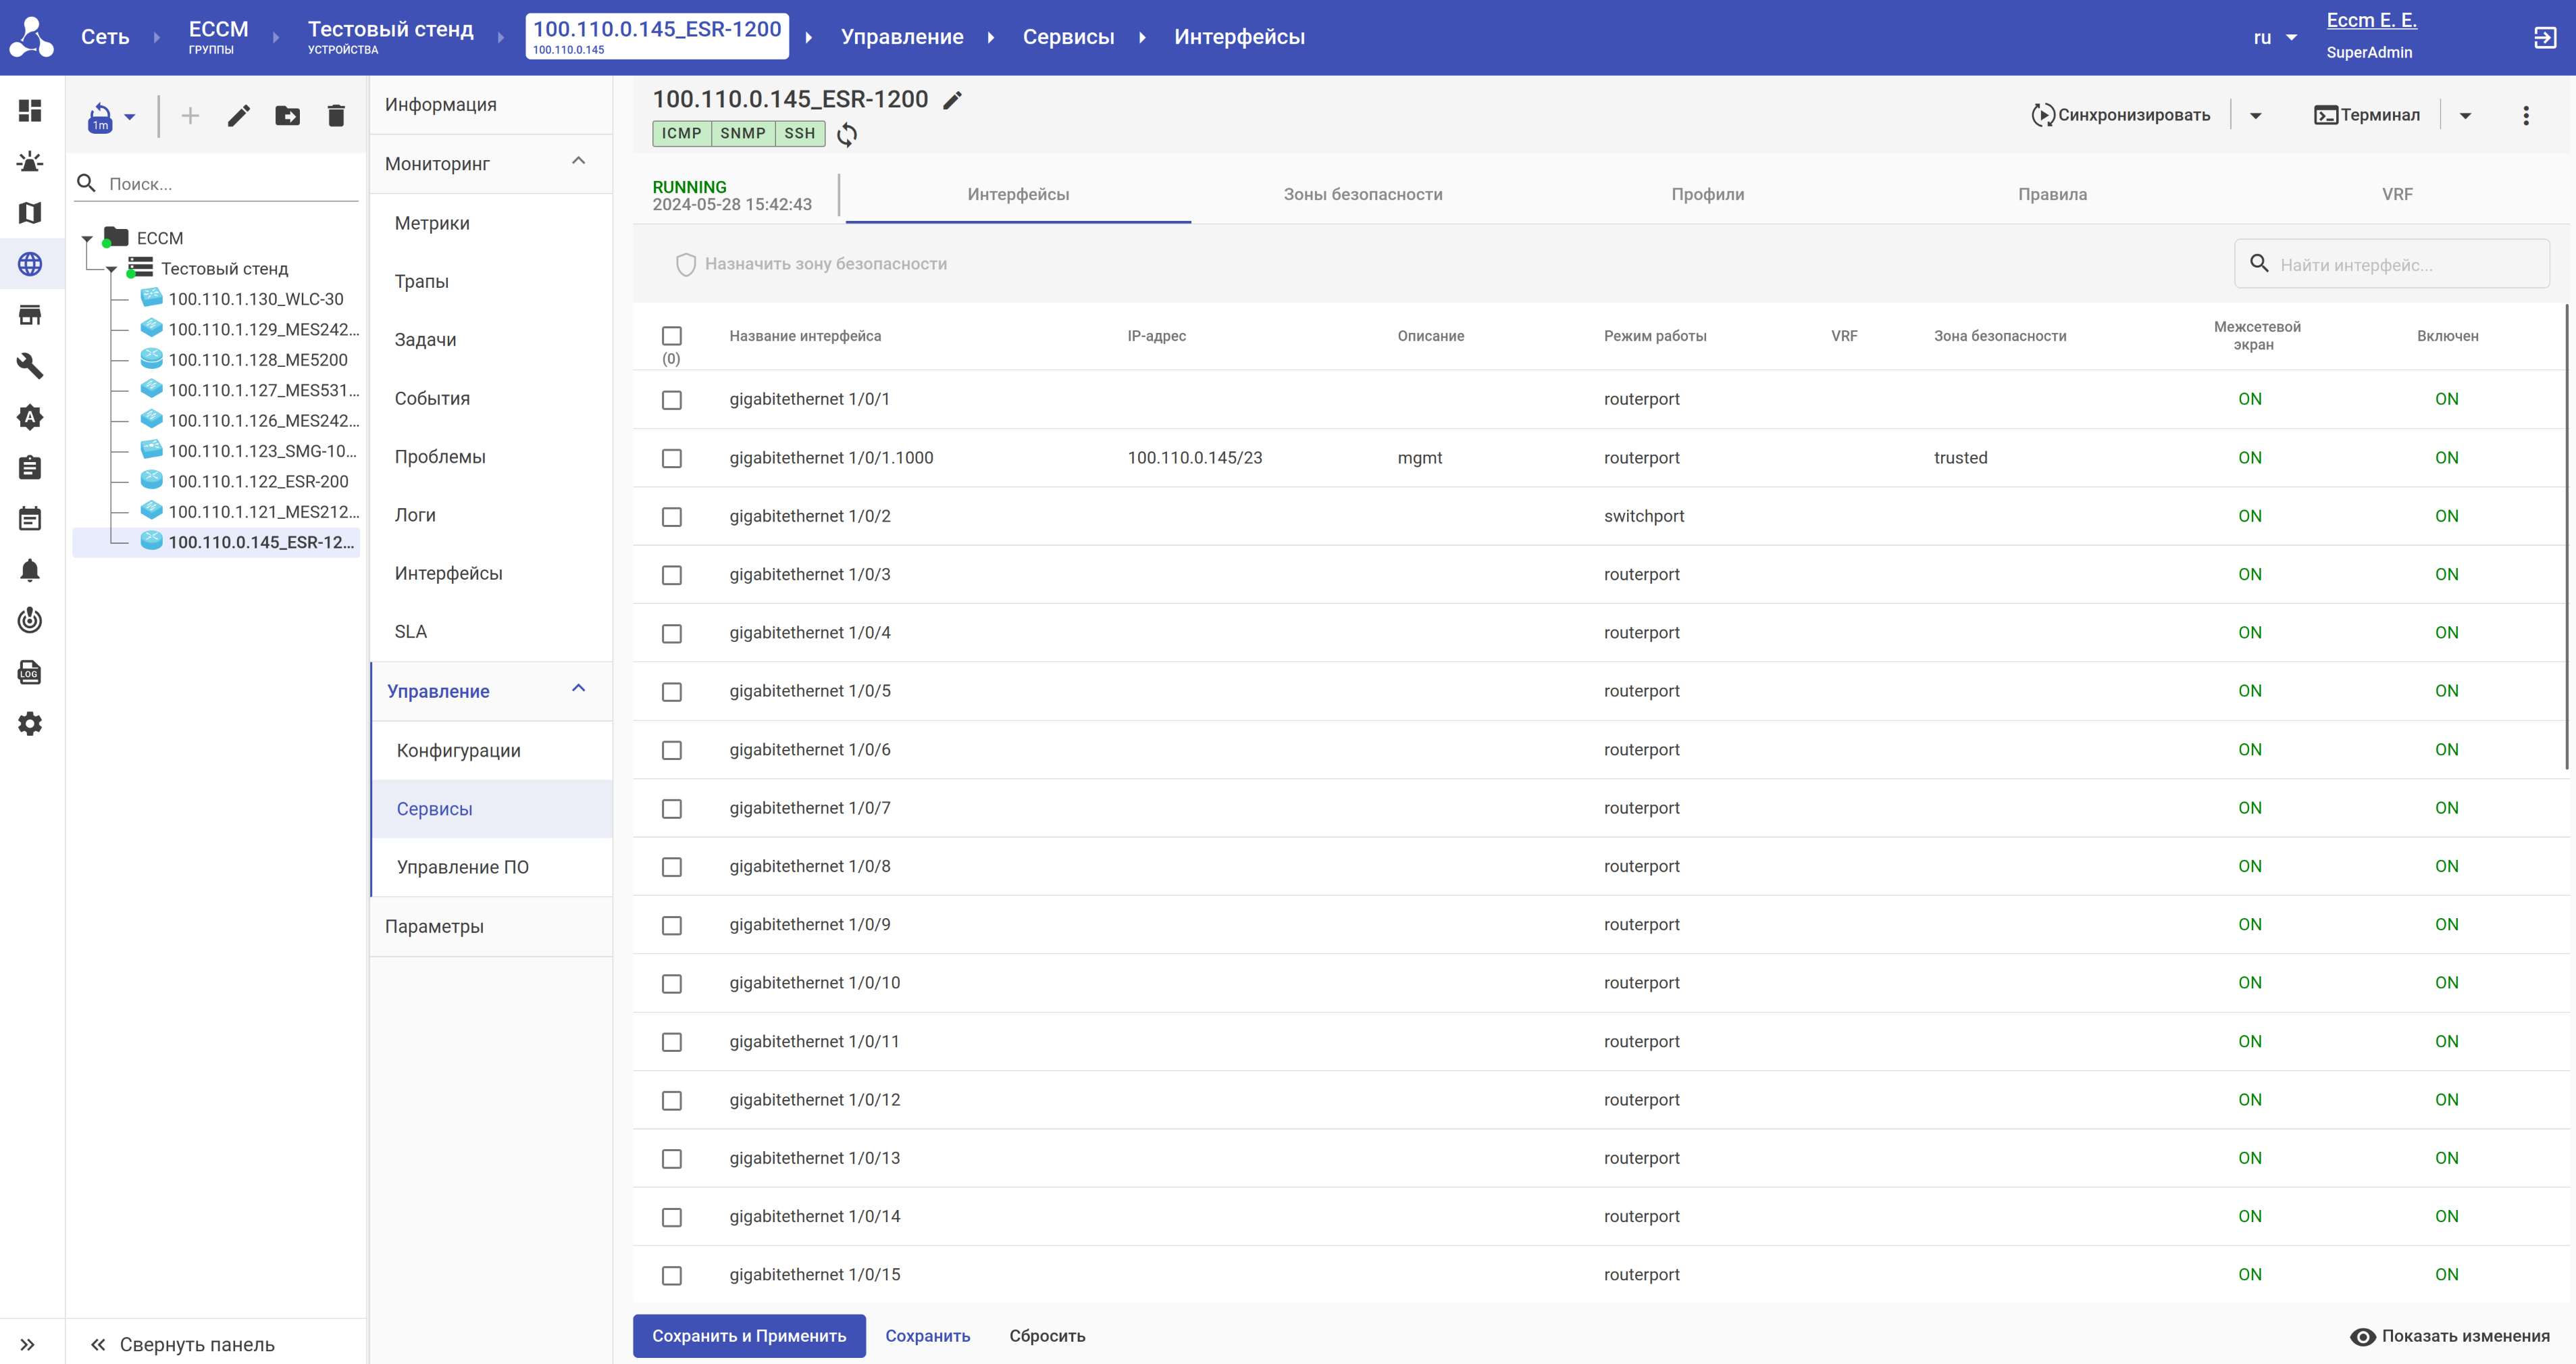Screen dimensions: 2576x1364
Task: Collapse the Мониторинг section chevron
Action: (578, 161)
